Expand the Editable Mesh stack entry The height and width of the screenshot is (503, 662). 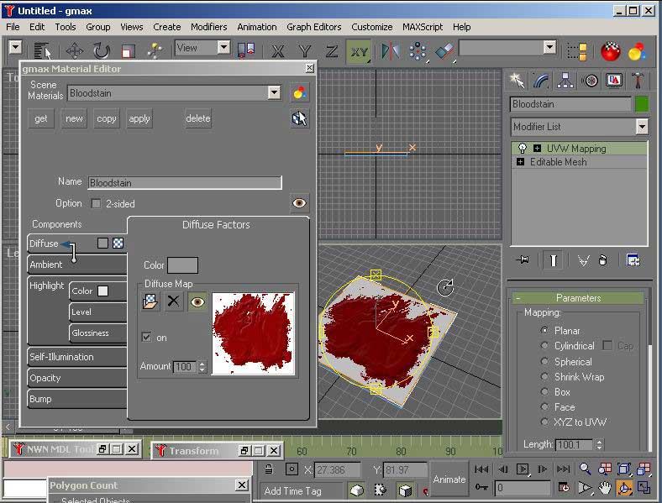pos(521,162)
